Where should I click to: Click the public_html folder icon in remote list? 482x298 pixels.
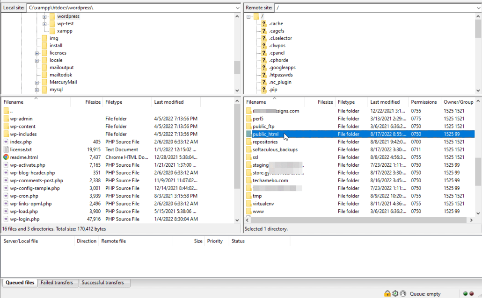[248, 134]
